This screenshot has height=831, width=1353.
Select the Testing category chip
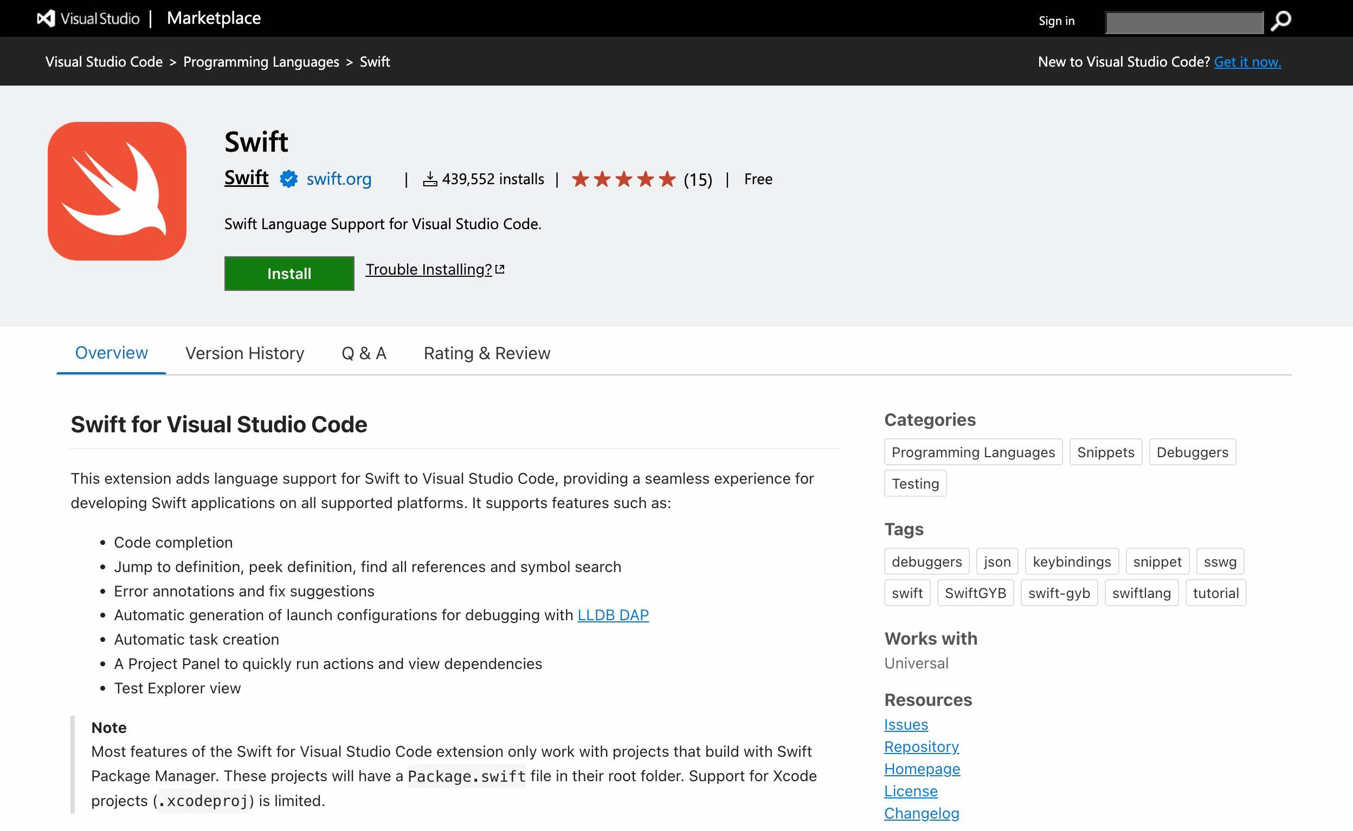pos(916,484)
